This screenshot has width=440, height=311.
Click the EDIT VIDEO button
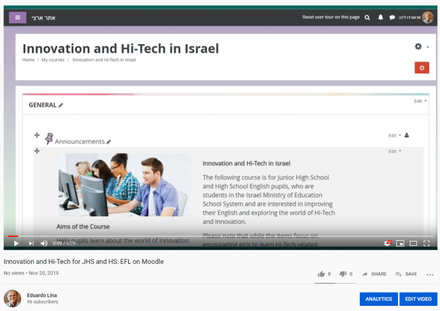coord(418,299)
